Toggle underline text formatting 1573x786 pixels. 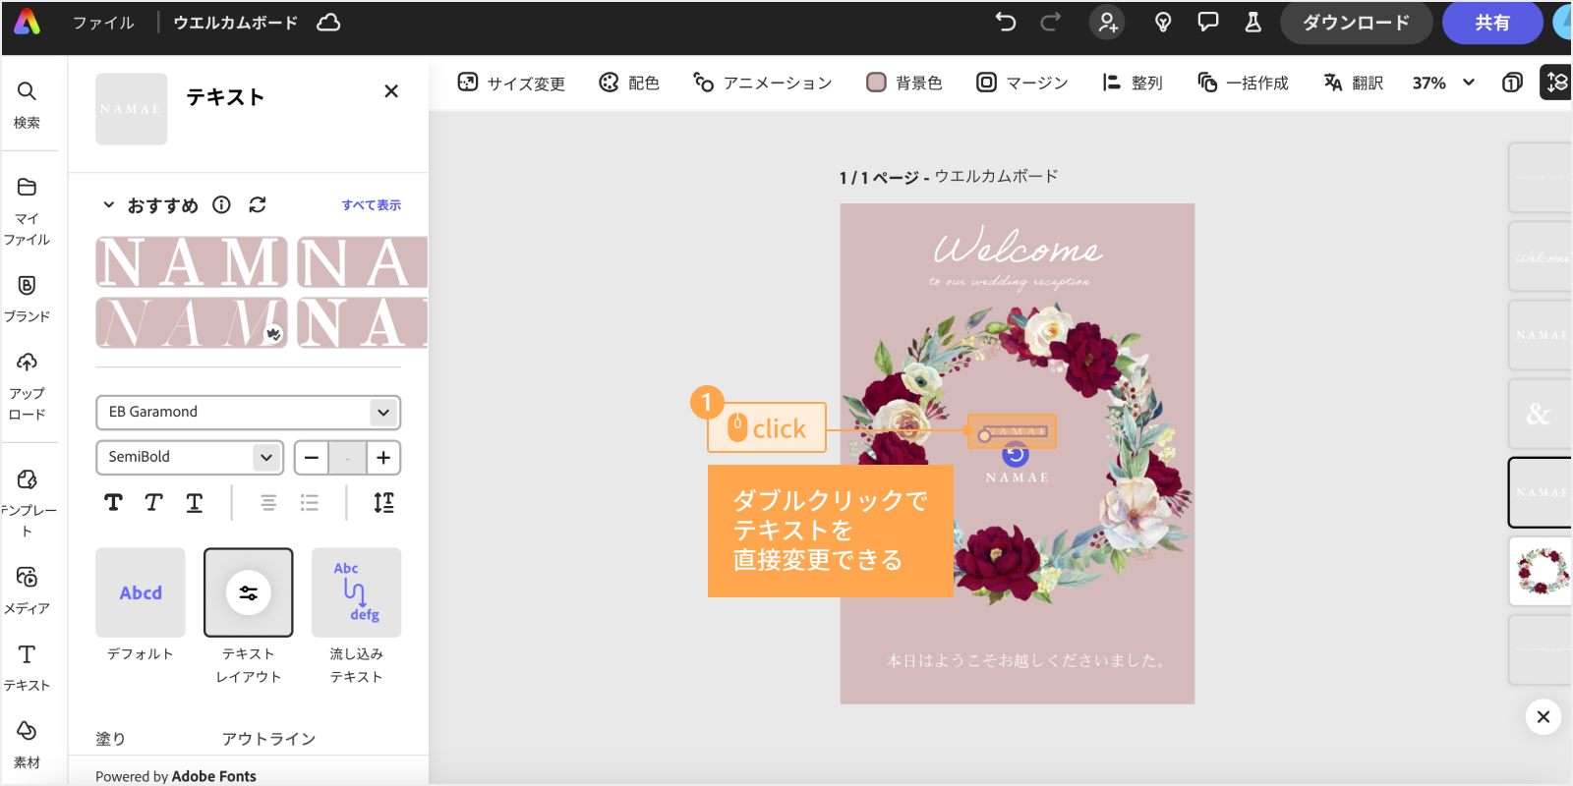coord(195,503)
